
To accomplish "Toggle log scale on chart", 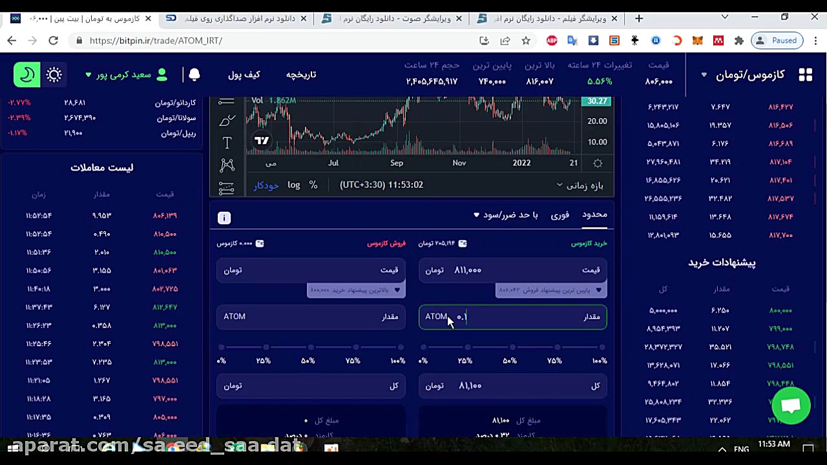I will tap(294, 185).
